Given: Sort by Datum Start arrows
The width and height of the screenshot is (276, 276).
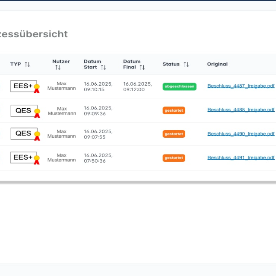Looking at the screenshot, I should coord(103,67).
